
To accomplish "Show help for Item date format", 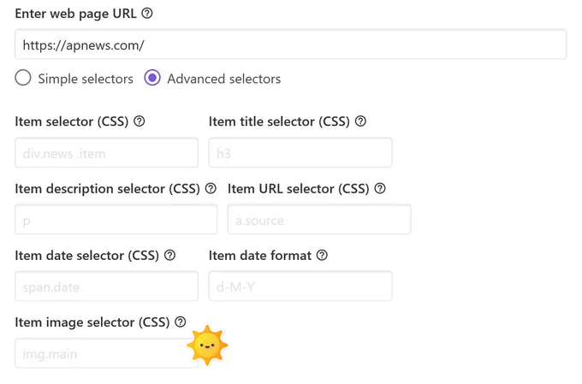I will (x=322, y=255).
